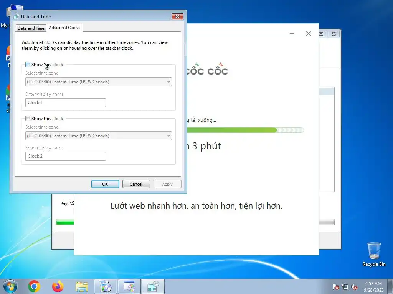Select the Recycle Bin desktop icon
Screen dimensions: 393x294
[374, 254]
